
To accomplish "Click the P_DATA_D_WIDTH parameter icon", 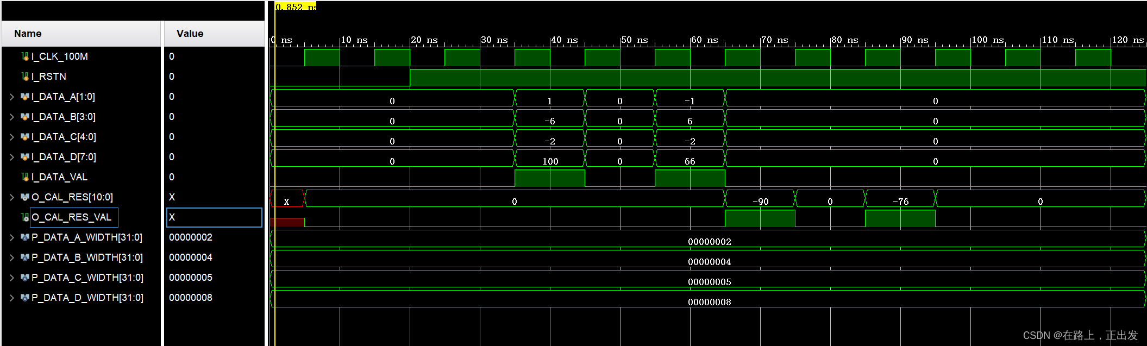I will coord(25,298).
